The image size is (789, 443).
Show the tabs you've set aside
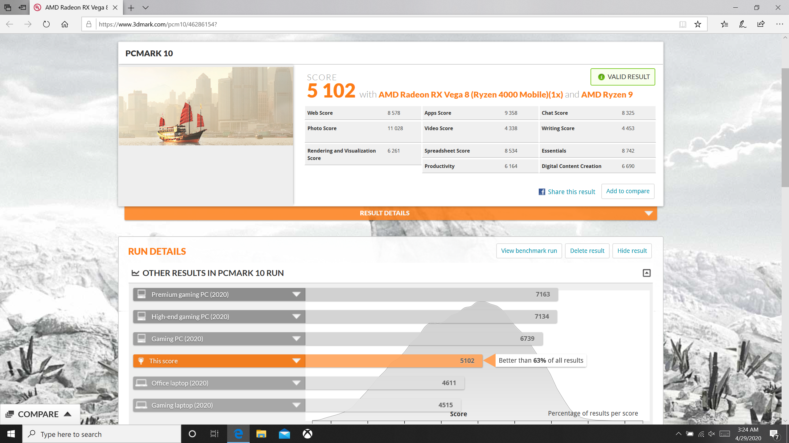coord(8,7)
